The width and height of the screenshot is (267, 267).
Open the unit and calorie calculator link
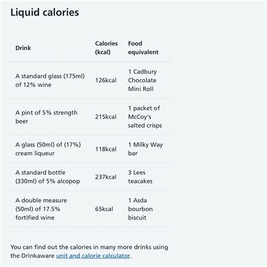tap(93, 256)
